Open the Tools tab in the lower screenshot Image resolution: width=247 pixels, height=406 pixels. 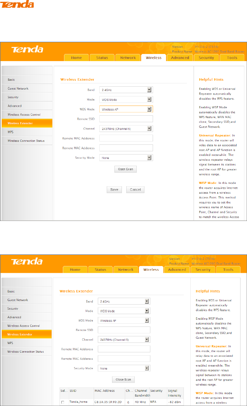click(x=228, y=270)
